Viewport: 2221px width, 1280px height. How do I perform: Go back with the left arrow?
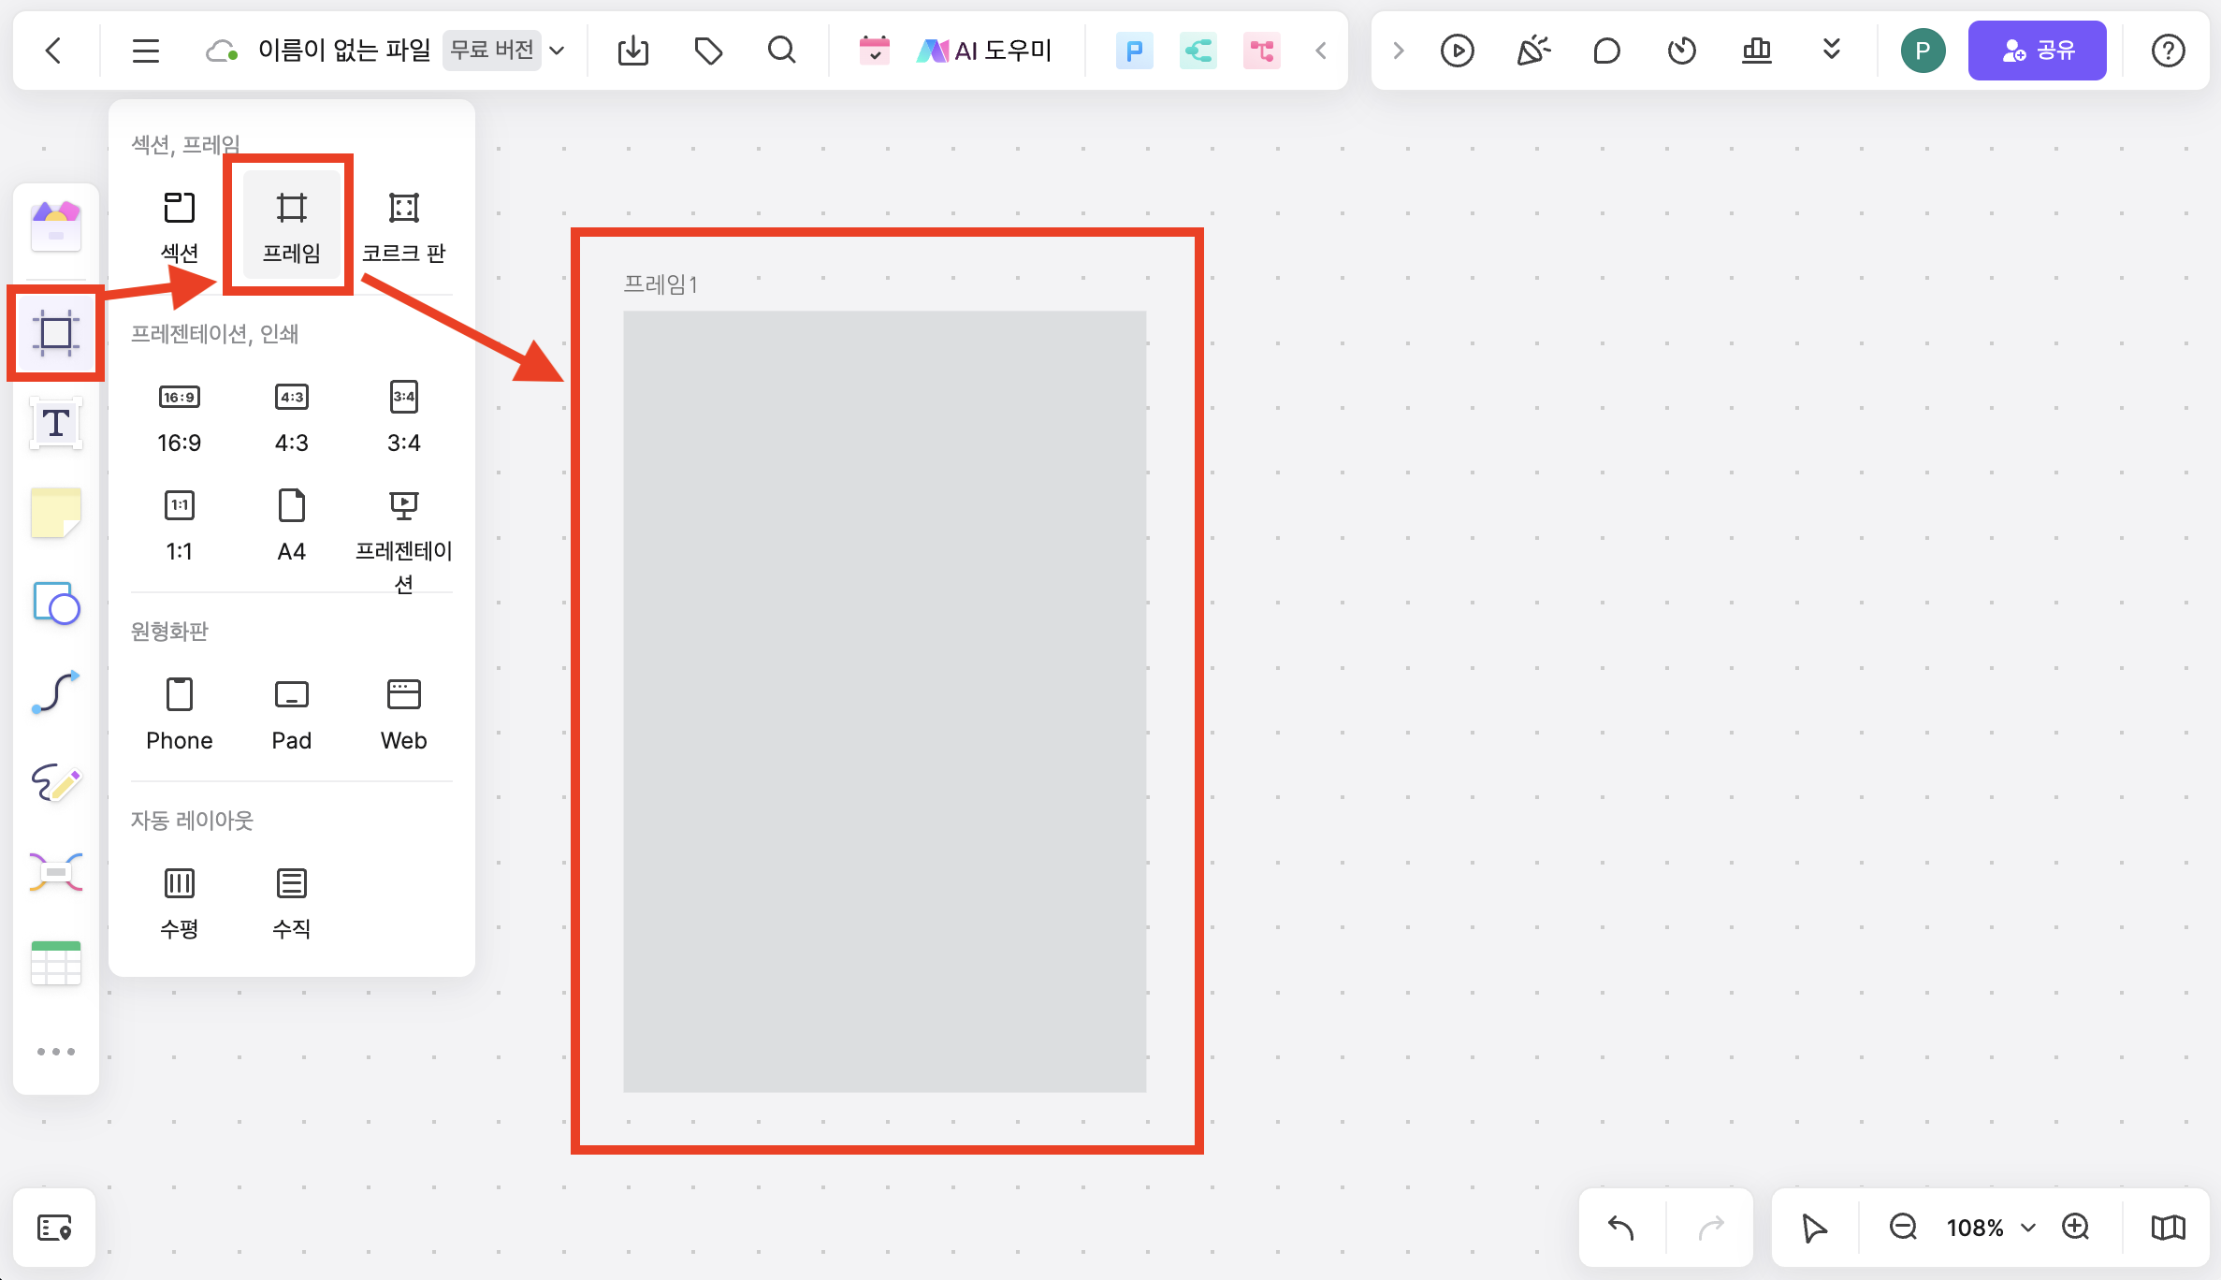[54, 51]
